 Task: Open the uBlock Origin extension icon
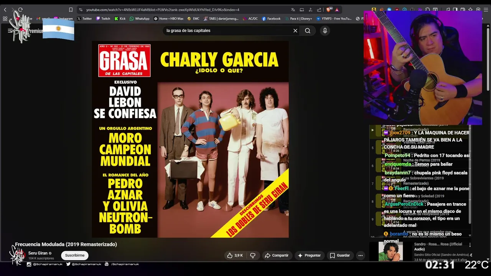tap(397, 10)
